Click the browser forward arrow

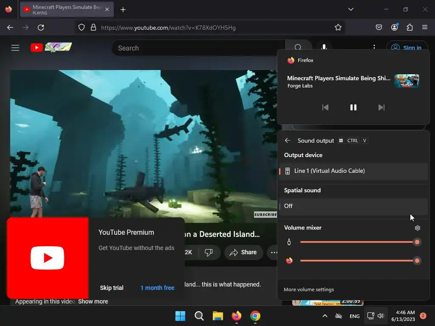pyautogui.click(x=25, y=28)
